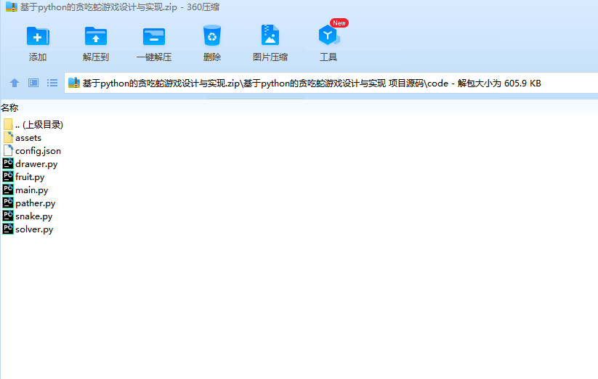Select the 'main.py' file name
The image size is (598, 379).
(32, 190)
